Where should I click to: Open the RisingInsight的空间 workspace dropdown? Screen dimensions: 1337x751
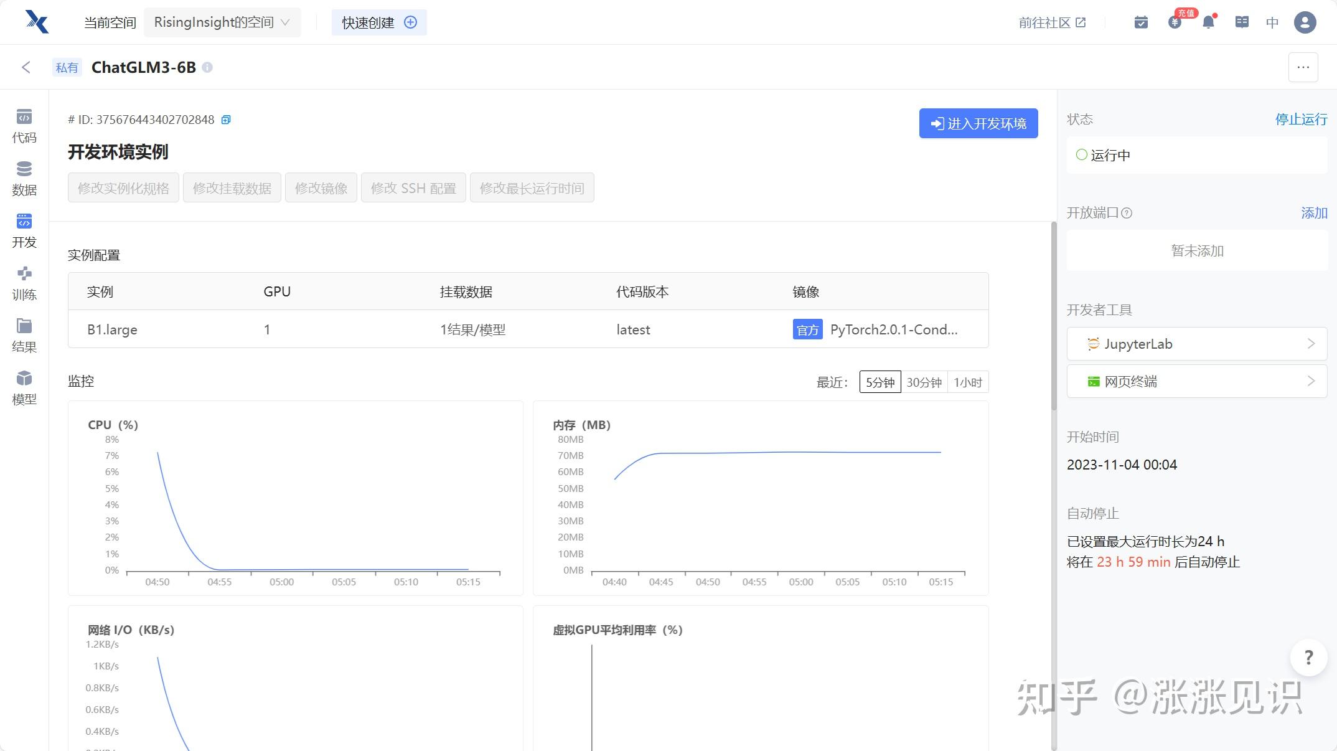click(222, 22)
